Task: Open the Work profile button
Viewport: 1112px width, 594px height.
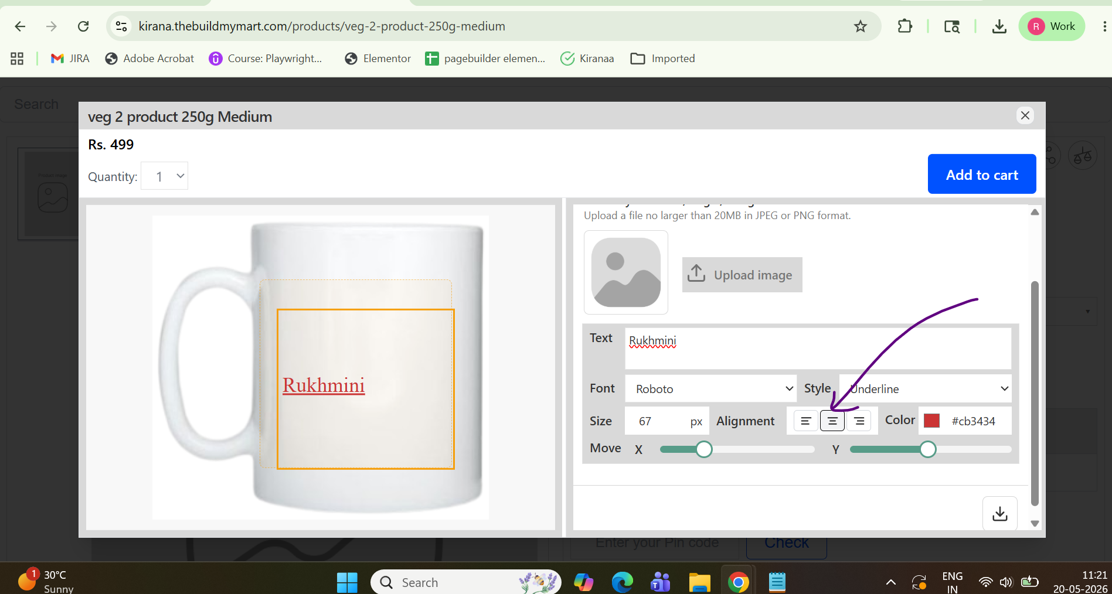Action: [x=1052, y=26]
